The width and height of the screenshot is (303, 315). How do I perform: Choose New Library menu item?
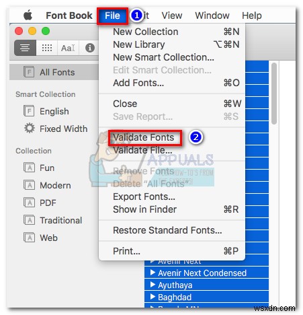pyautogui.click(x=172, y=44)
